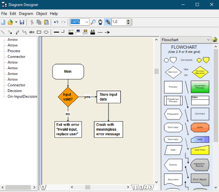
Task: Open the Help menu
Action: 54,14
